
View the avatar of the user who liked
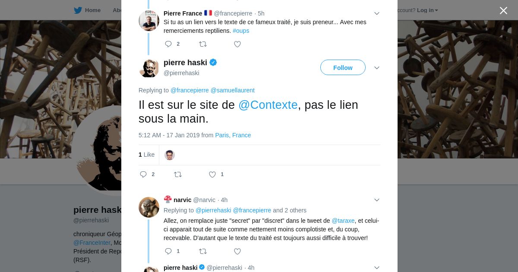170,155
